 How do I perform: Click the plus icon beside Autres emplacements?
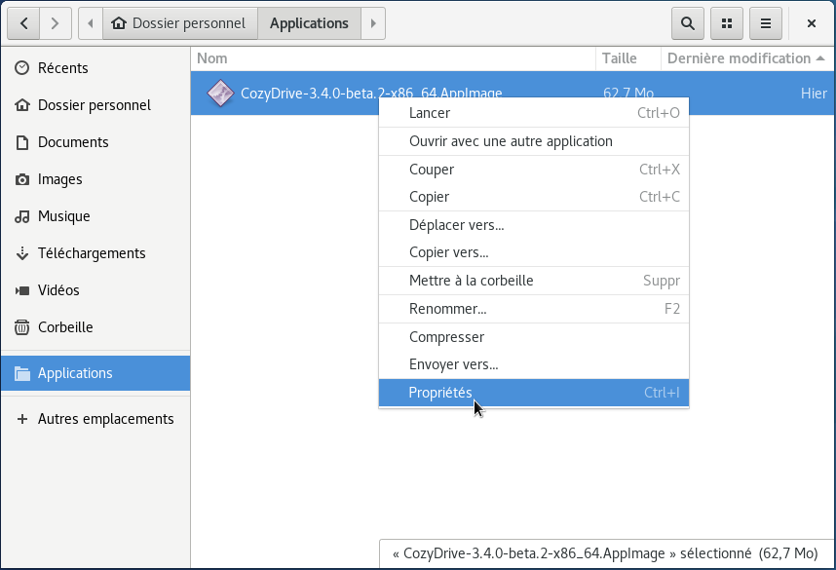21,419
